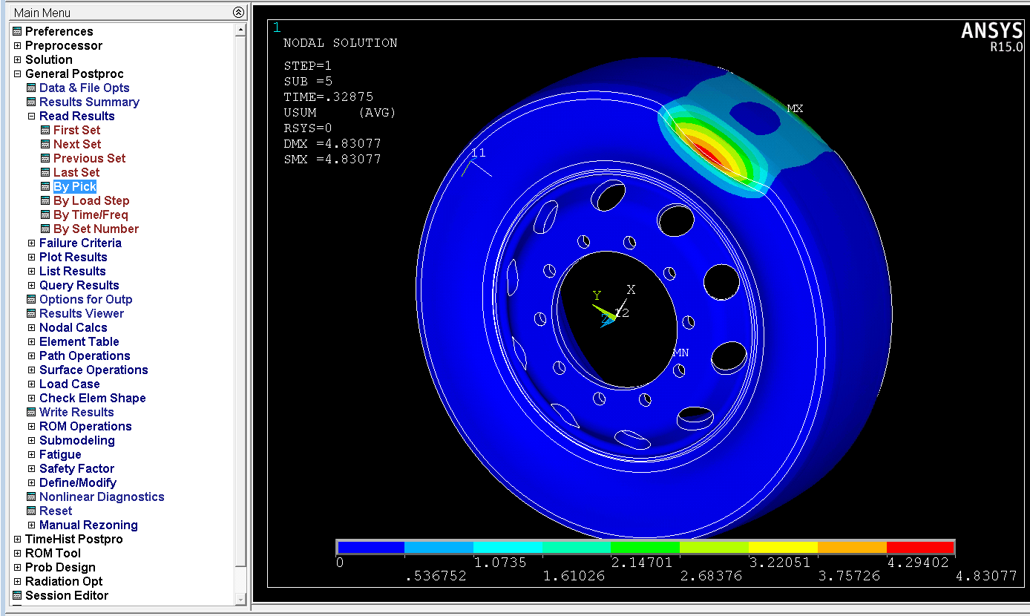This screenshot has height=616, width=1030.
Task: Expand the TimeHist Postpro node
Action: [17, 539]
